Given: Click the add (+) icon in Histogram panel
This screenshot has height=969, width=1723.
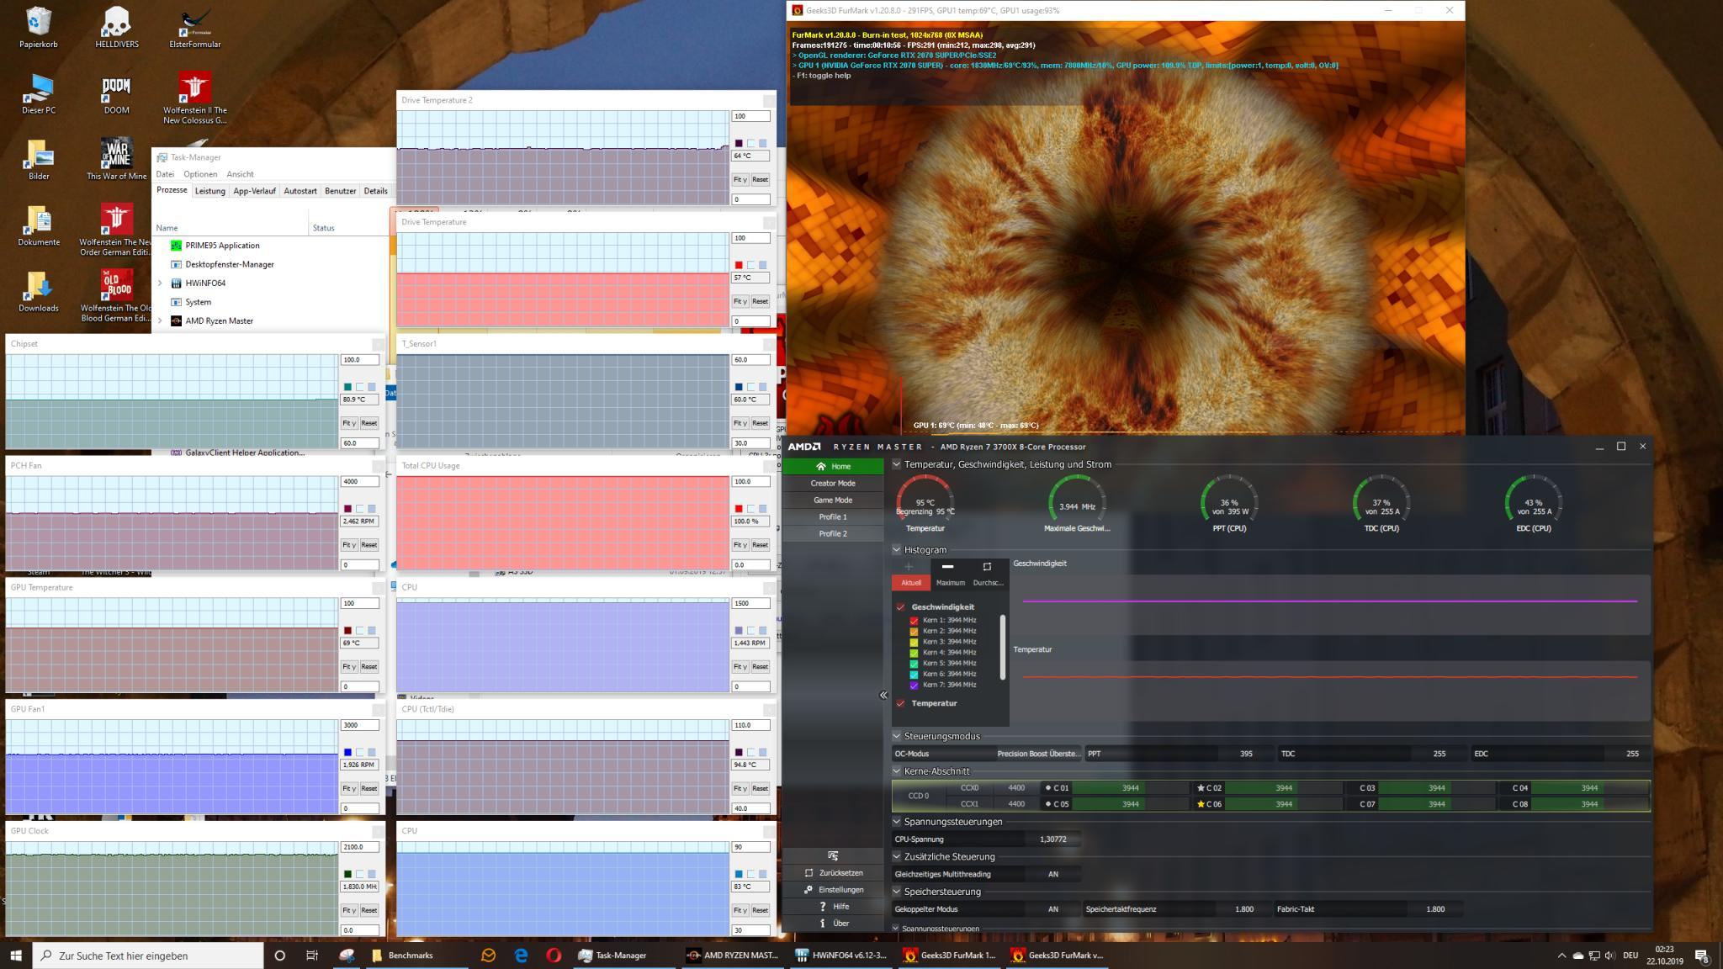Looking at the screenshot, I should 909,566.
